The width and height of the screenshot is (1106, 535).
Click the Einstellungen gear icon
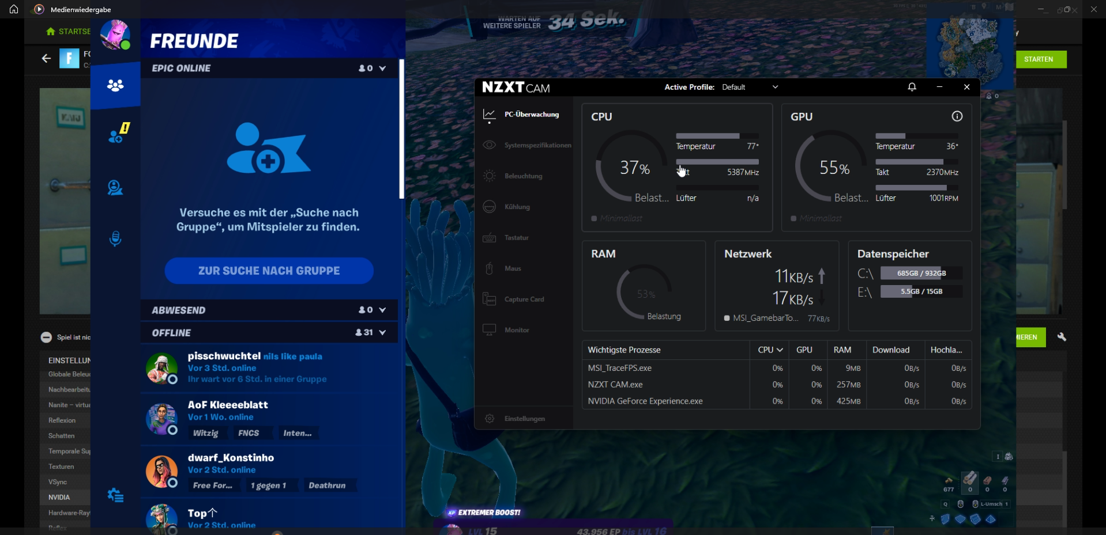click(490, 419)
